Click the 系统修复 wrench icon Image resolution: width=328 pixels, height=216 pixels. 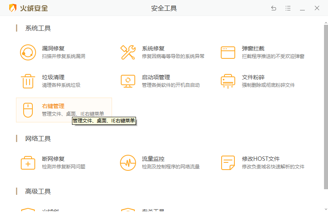point(128,52)
